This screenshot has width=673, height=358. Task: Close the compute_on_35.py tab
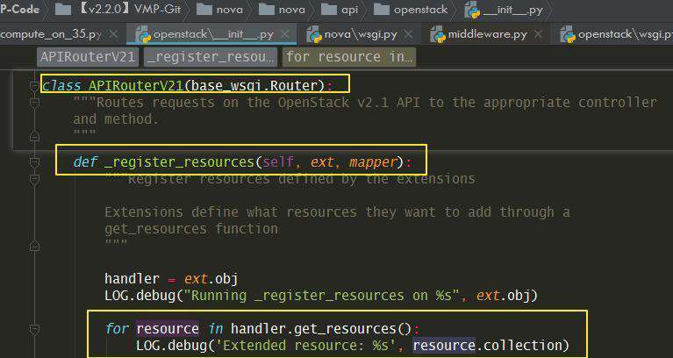tap(113, 35)
